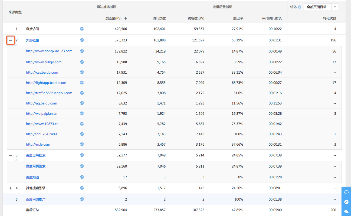Collapse the 外部链接 source row
Image resolution: width=351 pixels, height=216 pixels.
point(11,40)
